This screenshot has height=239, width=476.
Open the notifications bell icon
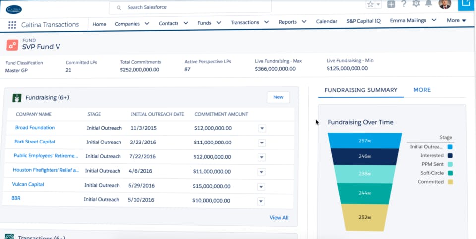tap(428, 3)
